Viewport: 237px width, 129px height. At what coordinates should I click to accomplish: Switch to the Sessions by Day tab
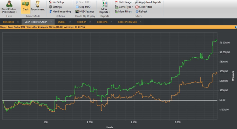[127, 22]
